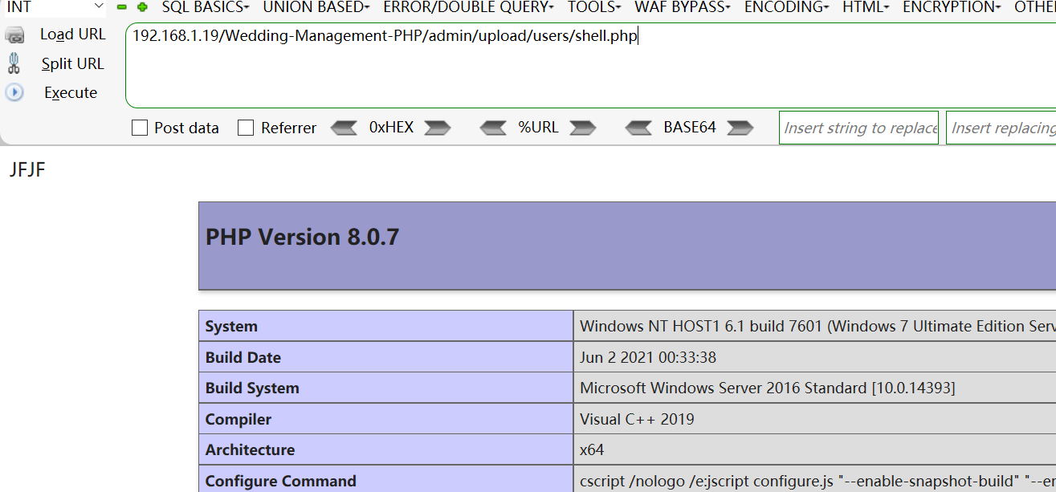Click the Visual C++ 2019 value

click(637, 419)
